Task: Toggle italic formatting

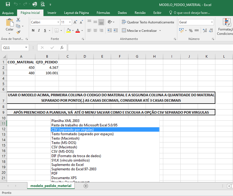Action: coord(39,30)
